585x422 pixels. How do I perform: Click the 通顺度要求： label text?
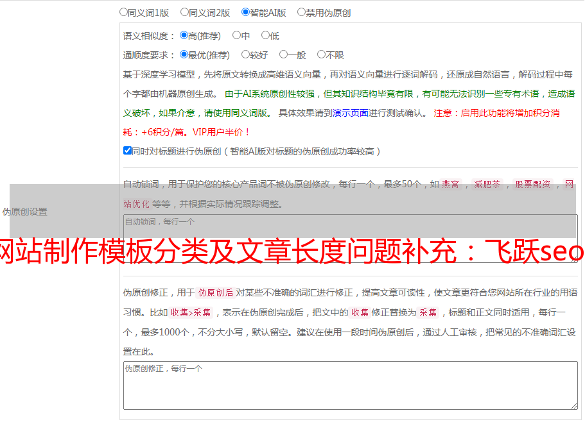pos(149,55)
